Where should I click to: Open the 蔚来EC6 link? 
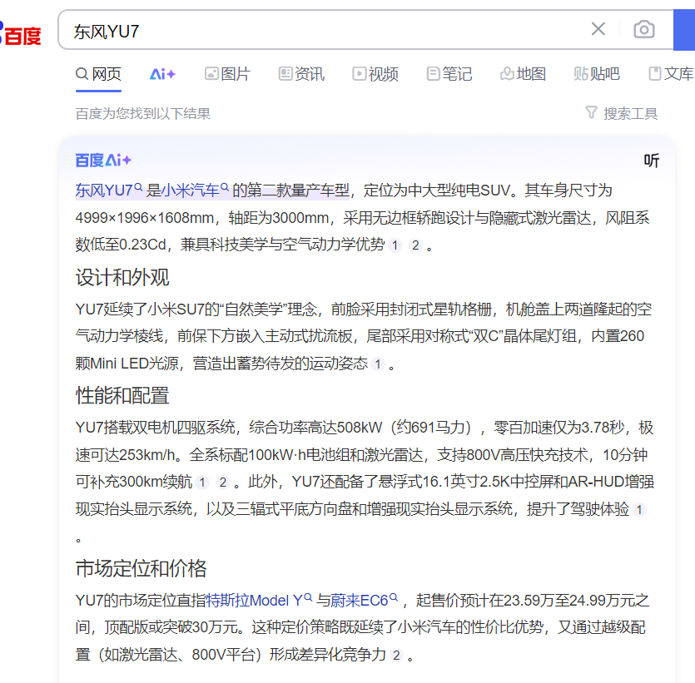click(360, 601)
